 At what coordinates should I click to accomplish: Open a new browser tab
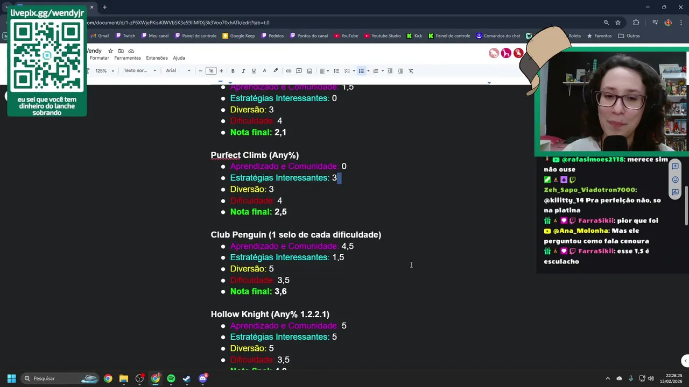tap(104, 7)
